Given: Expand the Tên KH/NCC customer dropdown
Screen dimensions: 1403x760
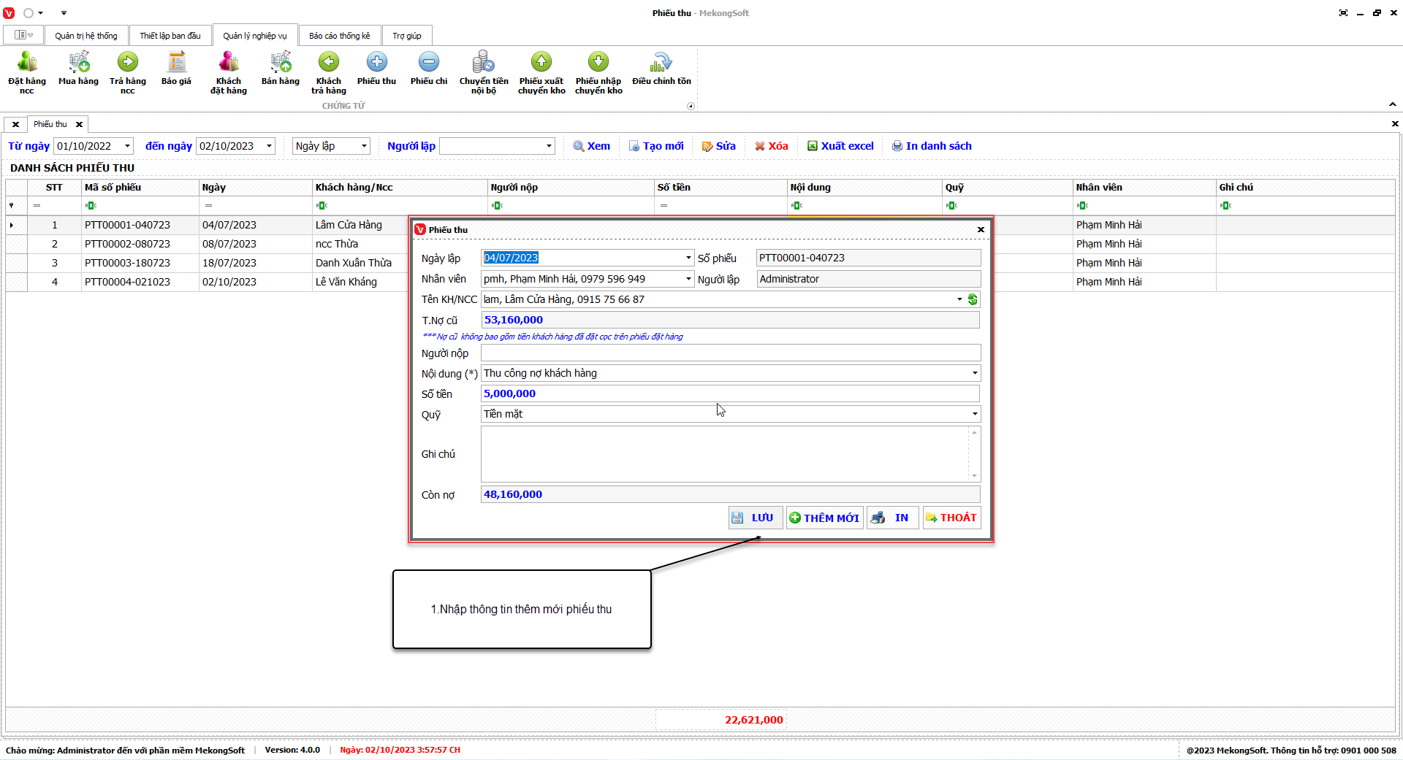Looking at the screenshot, I should [x=959, y=299].
